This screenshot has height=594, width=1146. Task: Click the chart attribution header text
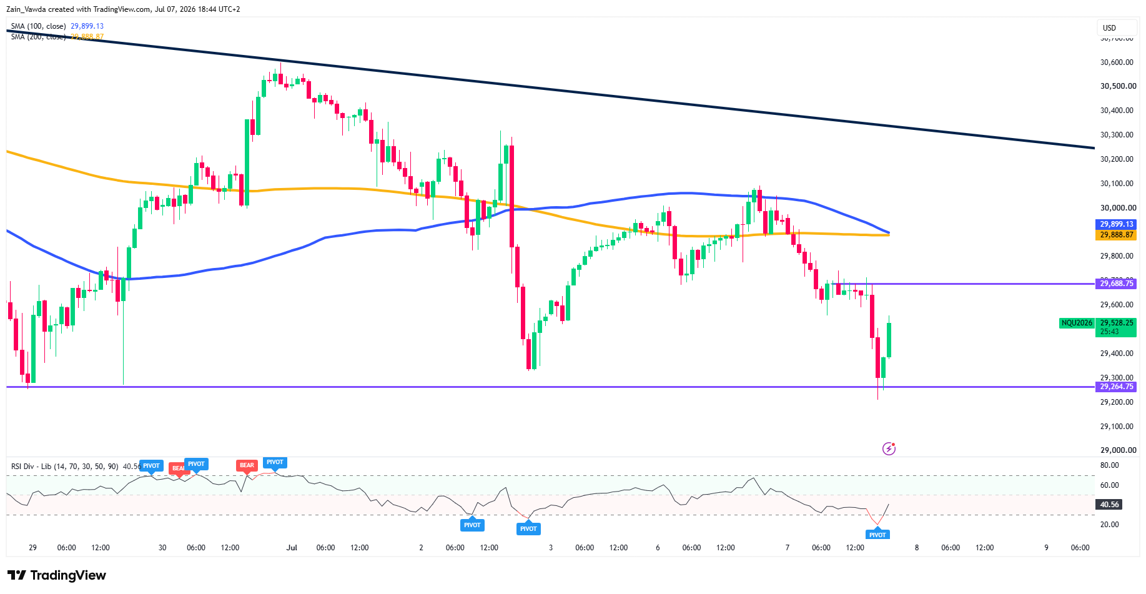(x=123, y=9)
